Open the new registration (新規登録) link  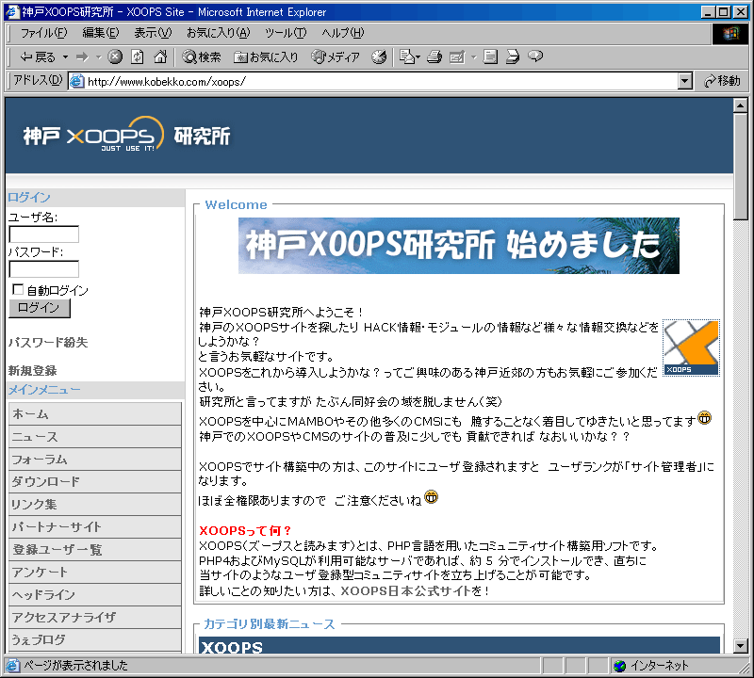(33, 371)
